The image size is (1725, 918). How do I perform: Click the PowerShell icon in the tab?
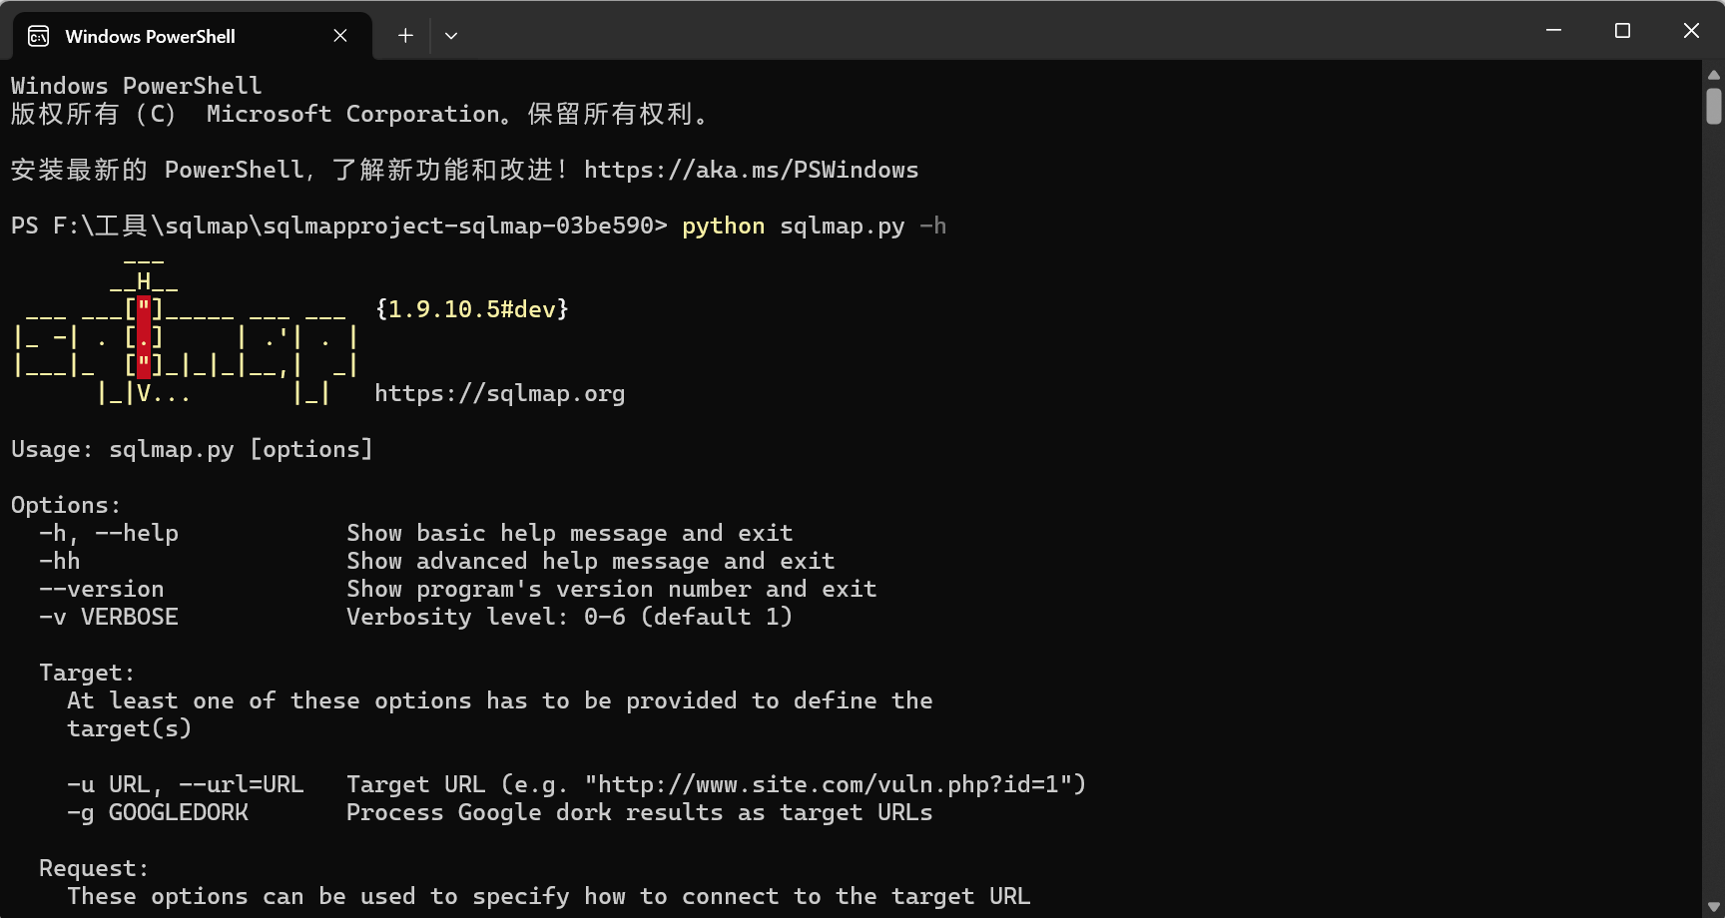tap(38, 35)
